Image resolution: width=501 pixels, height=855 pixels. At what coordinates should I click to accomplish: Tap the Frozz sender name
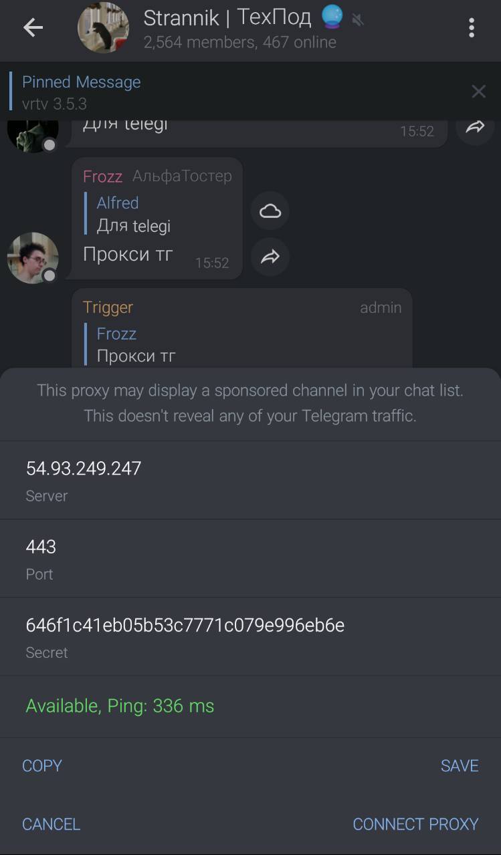102,176
